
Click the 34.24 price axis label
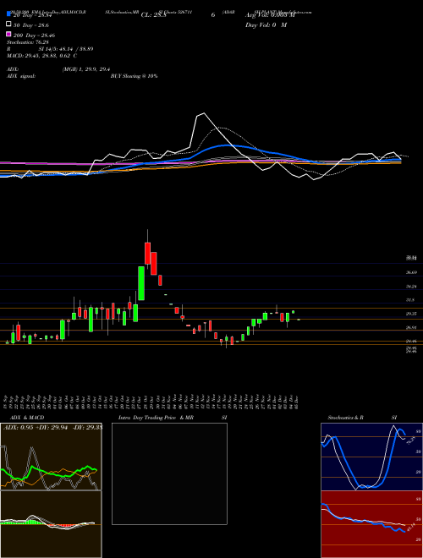[x=412, y=286]
